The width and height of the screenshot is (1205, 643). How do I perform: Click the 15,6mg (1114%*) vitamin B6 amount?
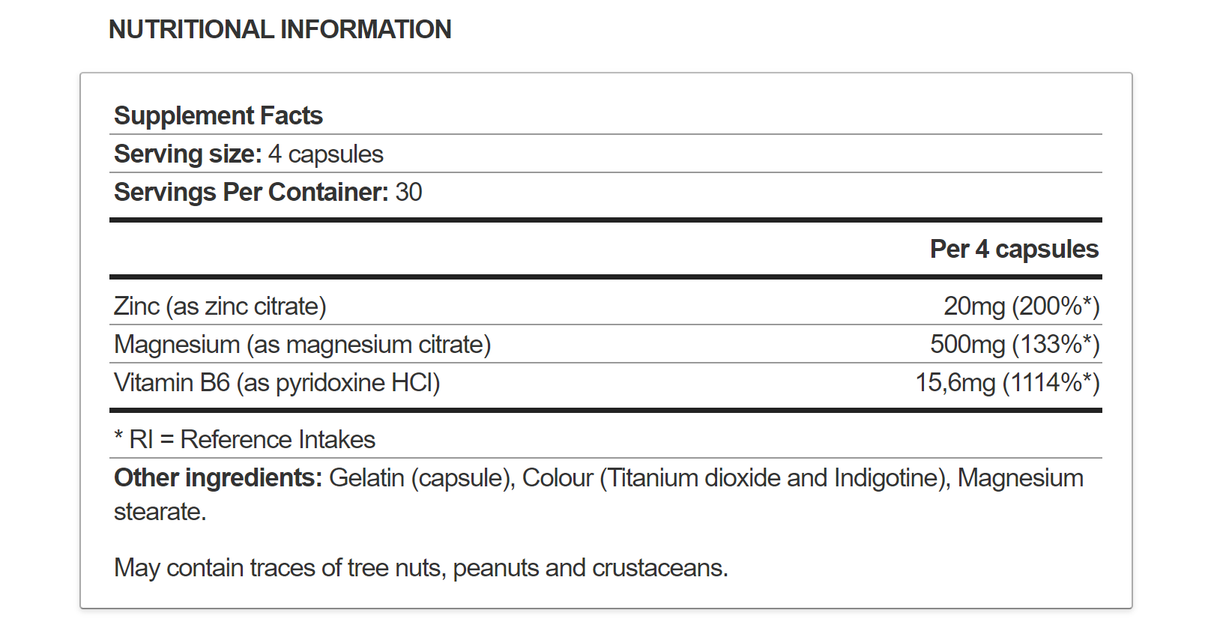pyautogui.click(x=1007, y=383)
